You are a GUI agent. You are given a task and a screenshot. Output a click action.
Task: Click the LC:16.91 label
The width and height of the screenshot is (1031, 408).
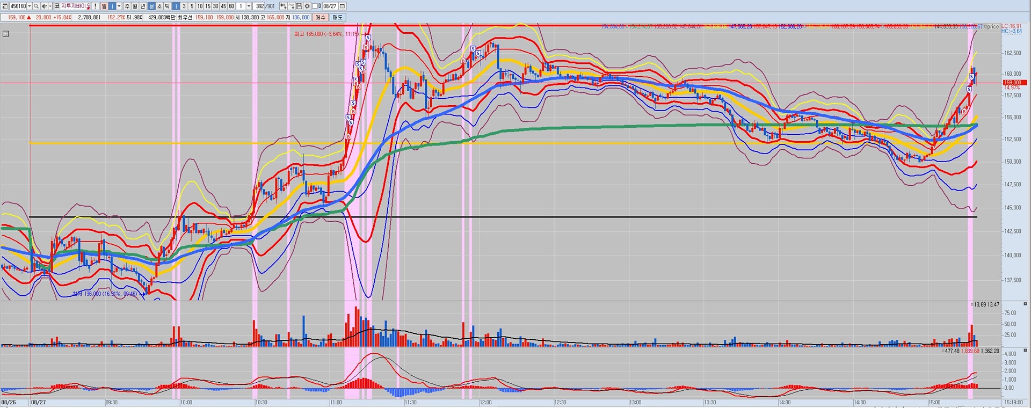[1011, 26]
